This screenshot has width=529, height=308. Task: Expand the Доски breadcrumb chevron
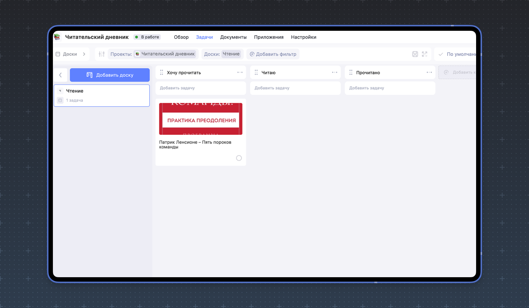click(x=84, y=54)
